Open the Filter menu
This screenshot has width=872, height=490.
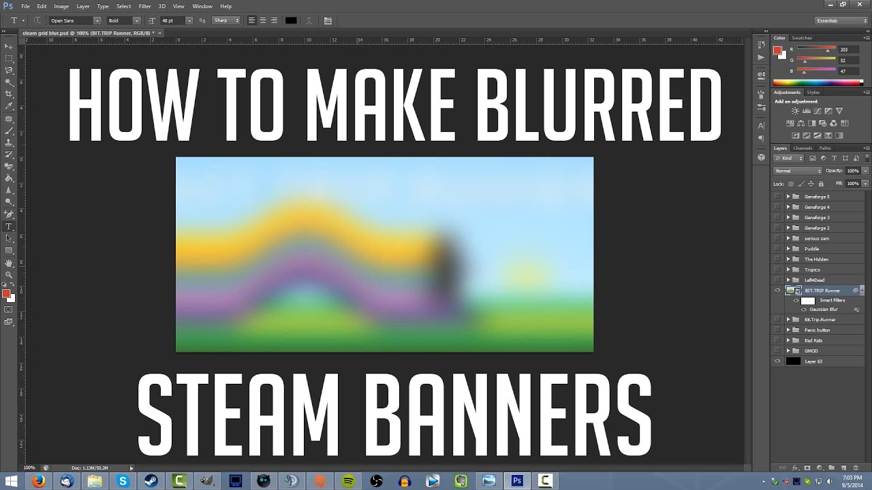144,6
